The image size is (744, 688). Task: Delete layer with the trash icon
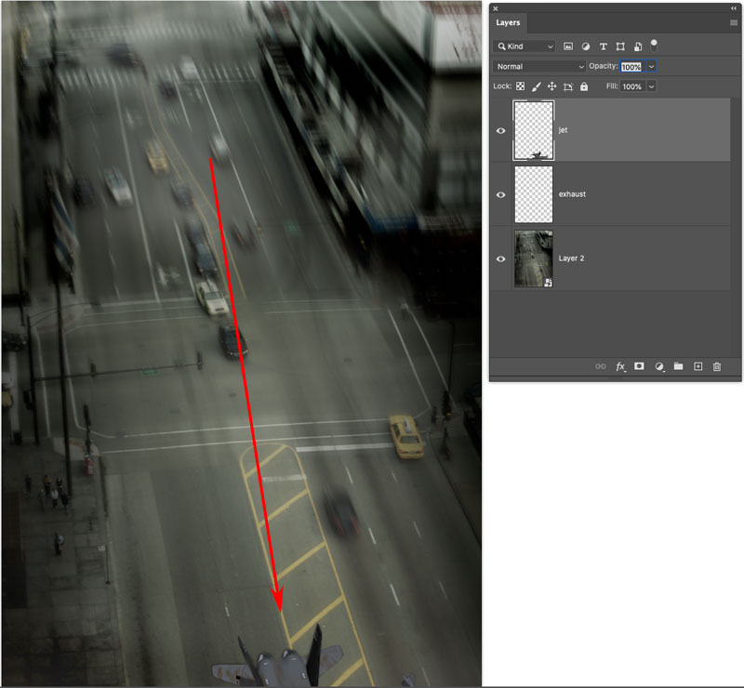point(717,366)
